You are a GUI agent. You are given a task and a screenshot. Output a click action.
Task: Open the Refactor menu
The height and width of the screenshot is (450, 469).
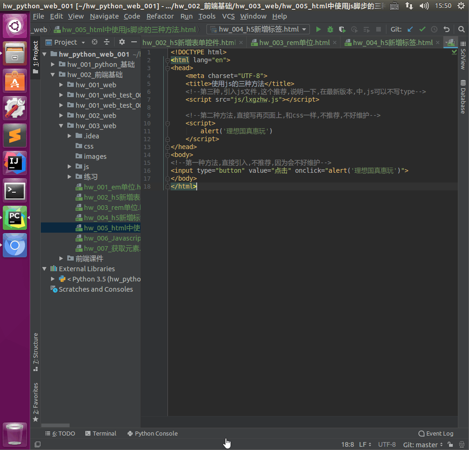point(160,16)
